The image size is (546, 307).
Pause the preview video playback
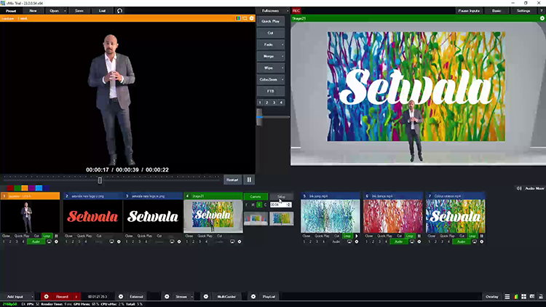pos(249,180)
